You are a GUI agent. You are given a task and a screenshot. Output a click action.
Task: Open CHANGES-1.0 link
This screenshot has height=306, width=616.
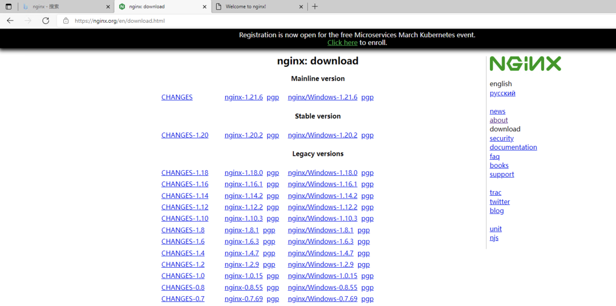(x=183, y=276)
